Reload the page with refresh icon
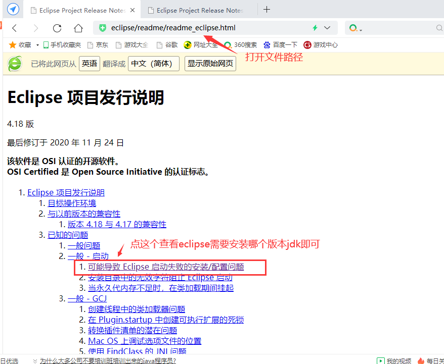 [57, 28]
